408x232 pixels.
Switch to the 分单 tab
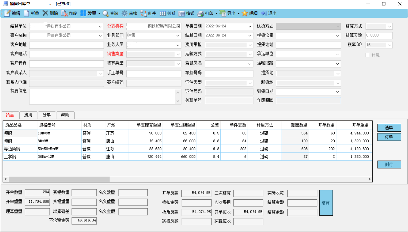click(46, 115)
